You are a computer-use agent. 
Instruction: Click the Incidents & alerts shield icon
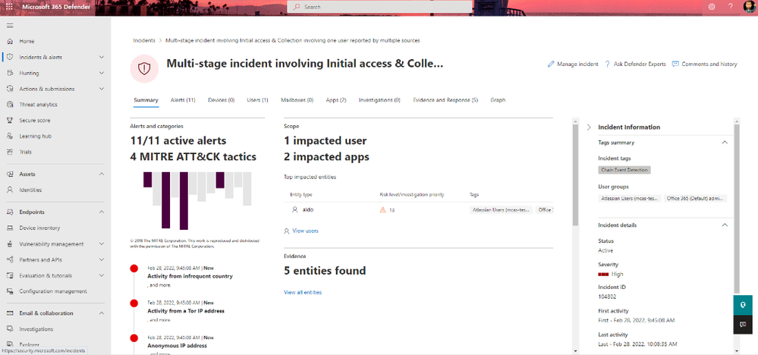click(x=10, y=57)
